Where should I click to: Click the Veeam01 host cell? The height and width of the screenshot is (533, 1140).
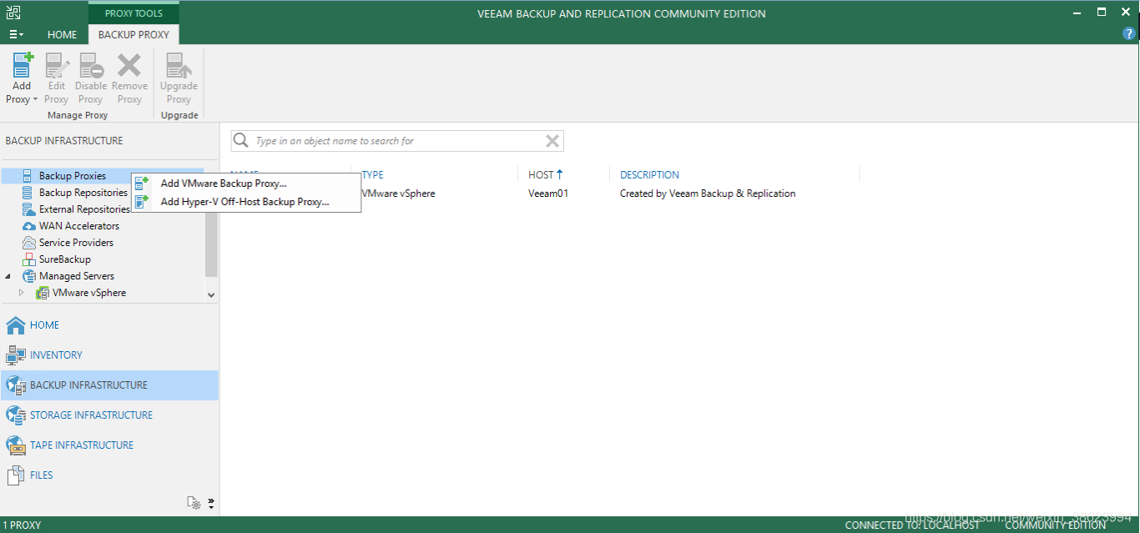click(548, 194)
